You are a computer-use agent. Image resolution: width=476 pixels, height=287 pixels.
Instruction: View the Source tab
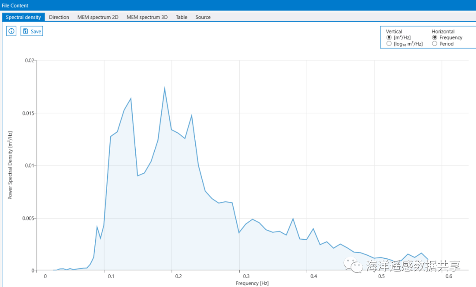pyautogui.click(x=203, y=17)
